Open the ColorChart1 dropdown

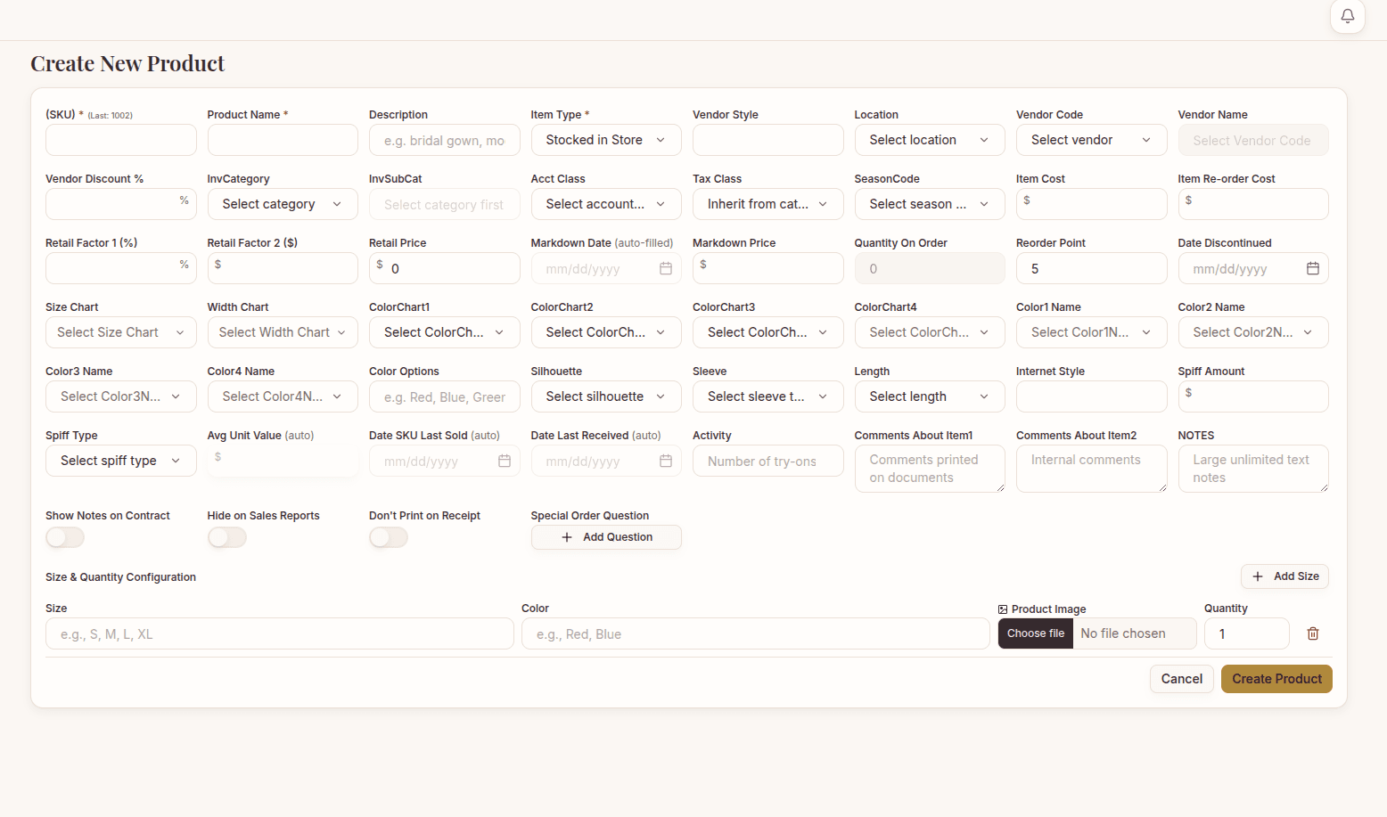445,332
